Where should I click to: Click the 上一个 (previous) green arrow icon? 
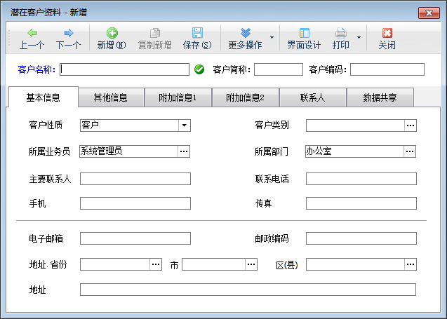32,33
